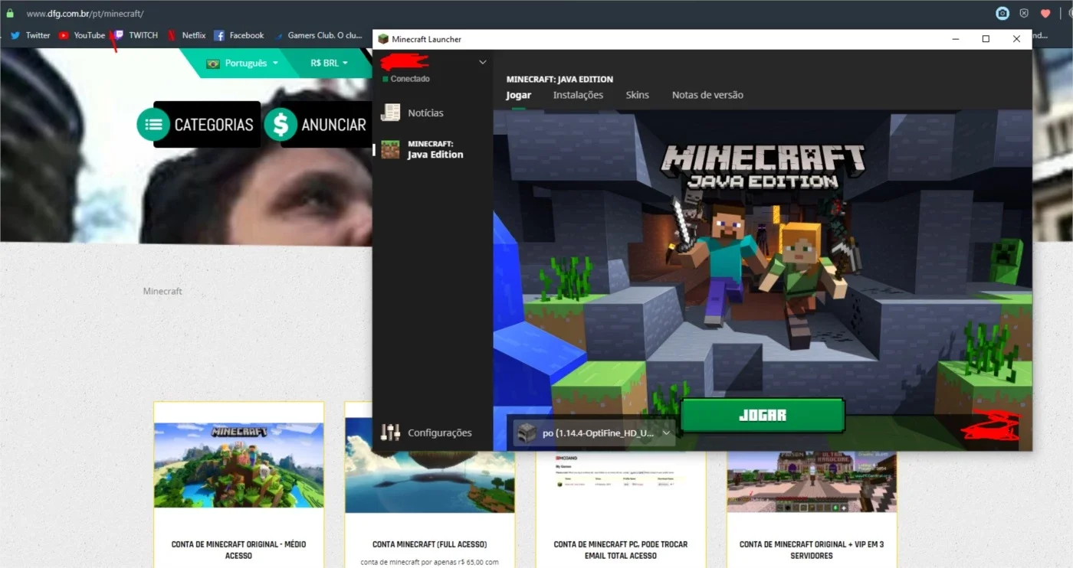Click the floating island thumbnail of Full Acesso listing
Viewport: 1073px width, 568px height.
pyautogui.click(x=429, y=482)
